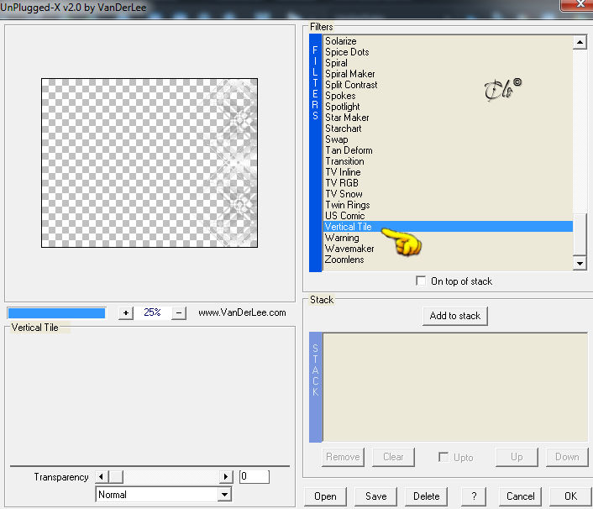Click the Cancel button
593x509 pixels.
[x=521, y=496]
